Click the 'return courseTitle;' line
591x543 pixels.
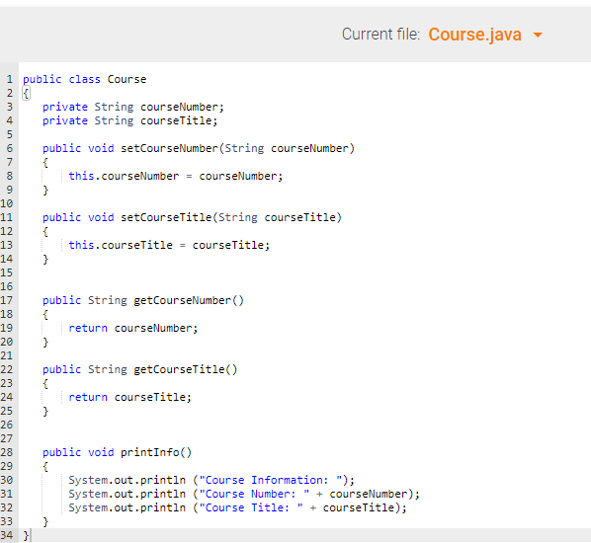coord(129,397)
